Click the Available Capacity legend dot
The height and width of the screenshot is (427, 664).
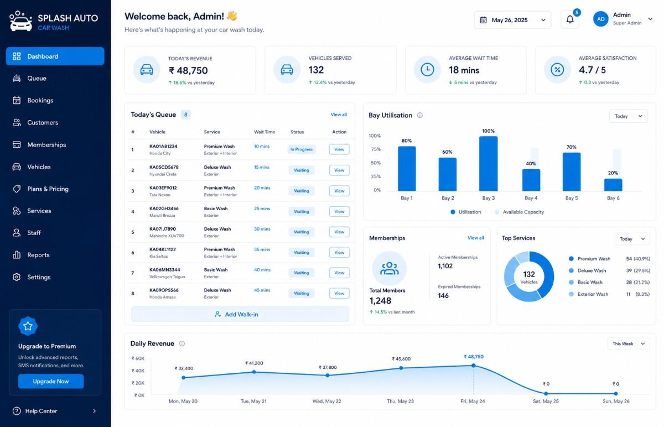[x=497, y=212]
